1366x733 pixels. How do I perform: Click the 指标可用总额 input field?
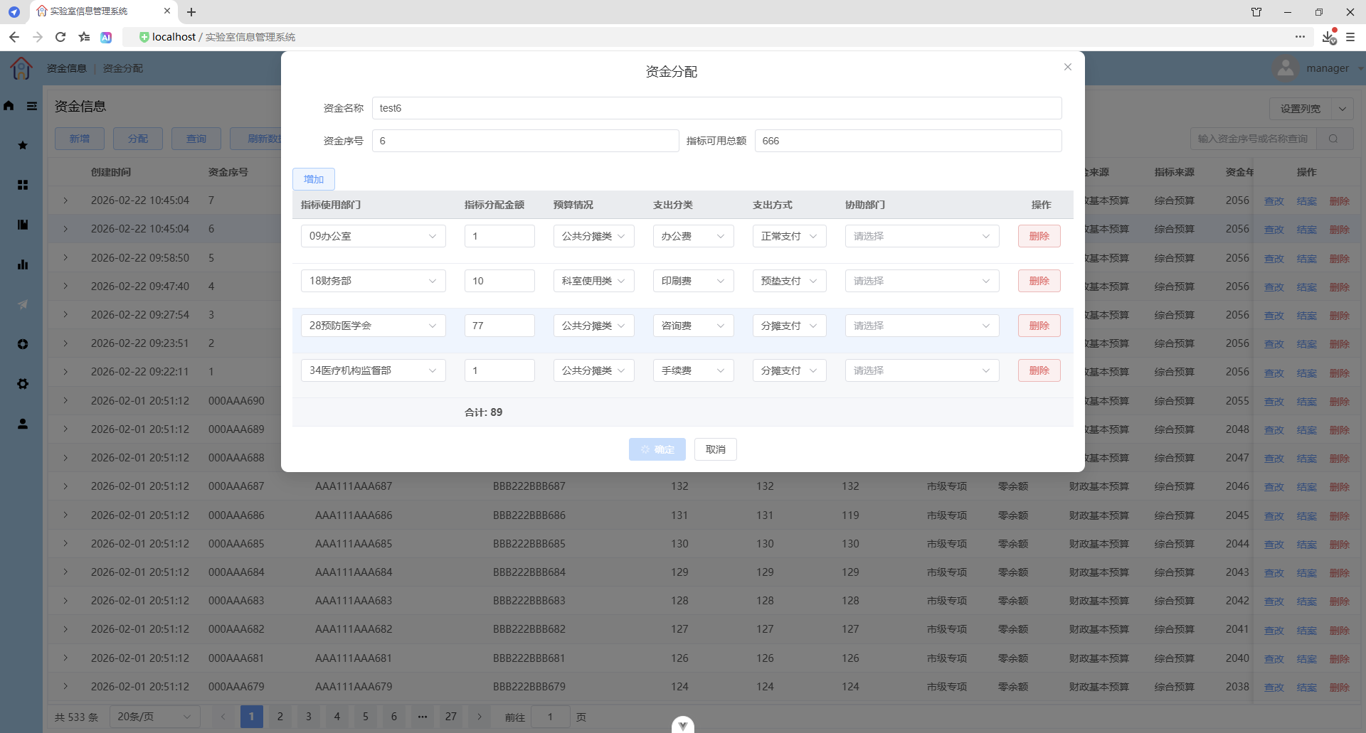[x=909, y=141]
